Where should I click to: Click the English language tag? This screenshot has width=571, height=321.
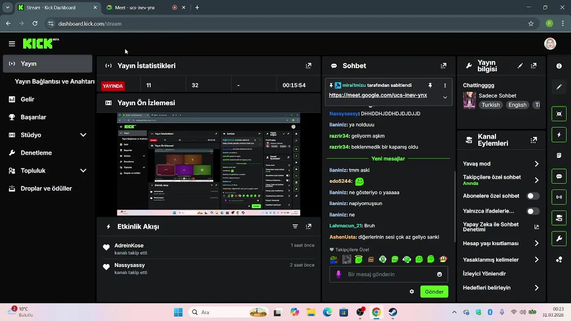tap(517, 105)
